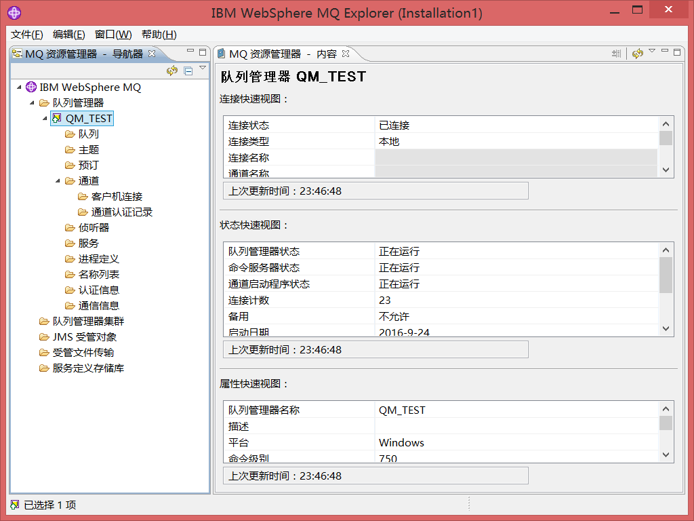Click the 通道认证记录 folder icon
The image size is (694, 521).
(x=83, y=212)
